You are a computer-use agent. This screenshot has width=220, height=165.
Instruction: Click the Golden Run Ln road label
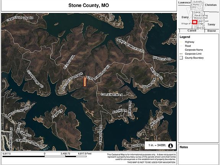click(x=112, y=95)
